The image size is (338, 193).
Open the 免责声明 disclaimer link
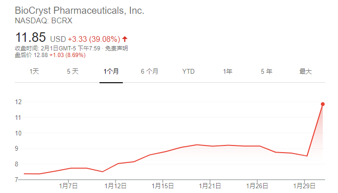117,48
